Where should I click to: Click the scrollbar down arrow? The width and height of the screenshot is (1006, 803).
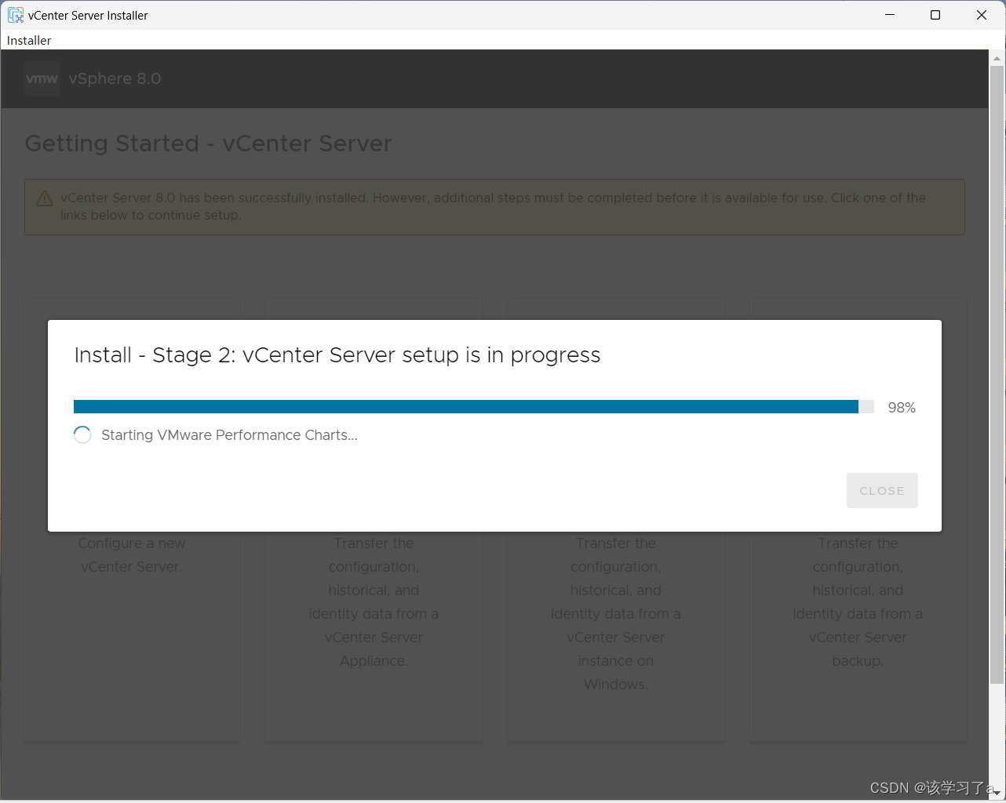click(997, 792)
